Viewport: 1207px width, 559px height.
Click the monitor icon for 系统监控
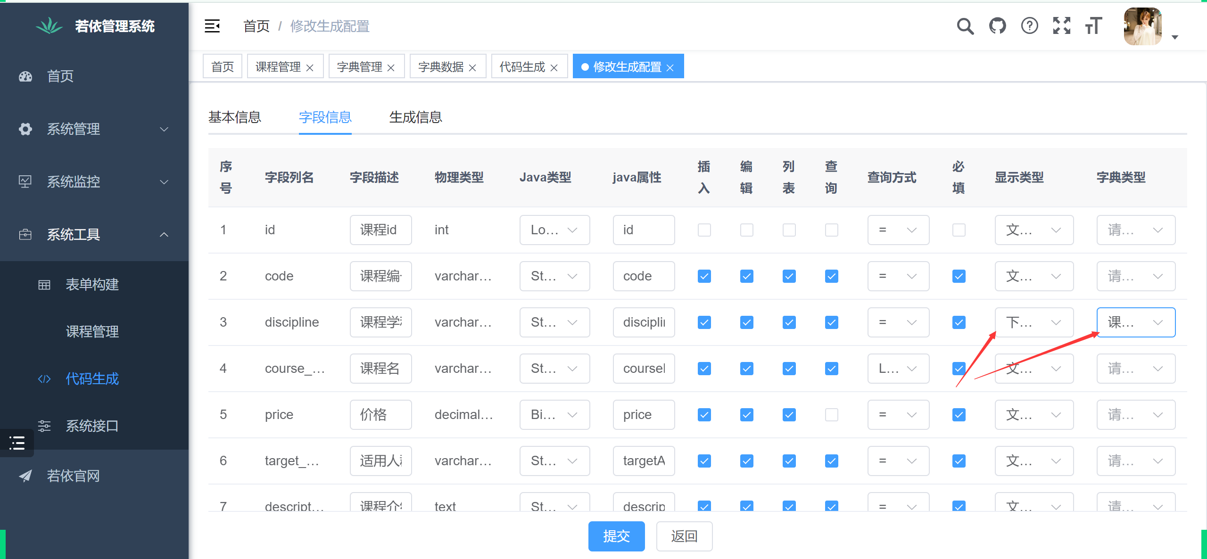[x=25, y=181]
